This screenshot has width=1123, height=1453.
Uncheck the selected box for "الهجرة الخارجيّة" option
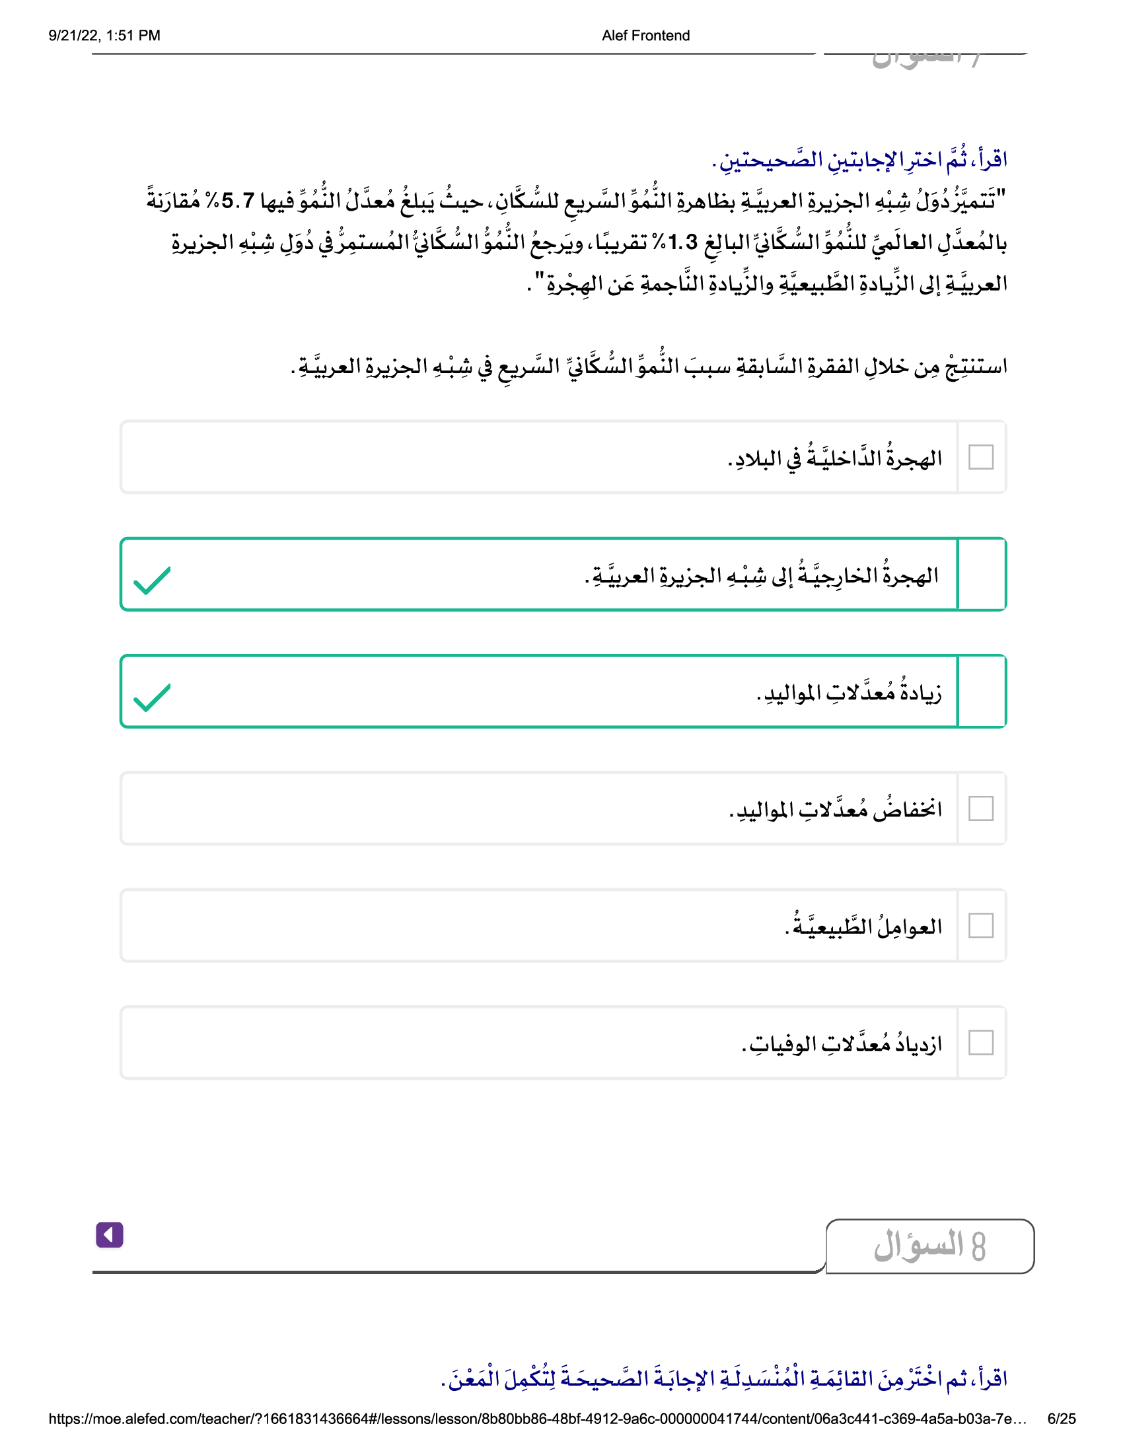click(980, 574)
